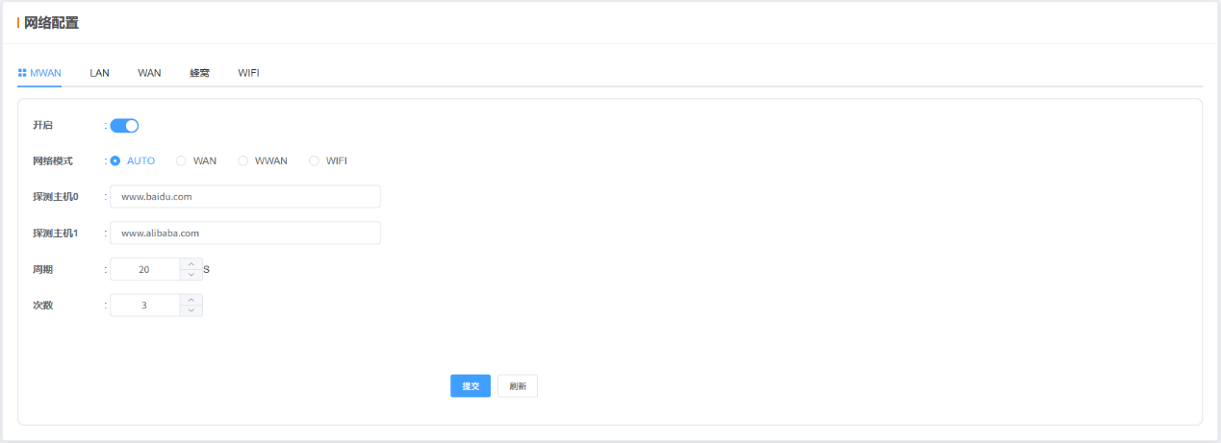Click the 周期 number field showing 20

pos(145,269)
